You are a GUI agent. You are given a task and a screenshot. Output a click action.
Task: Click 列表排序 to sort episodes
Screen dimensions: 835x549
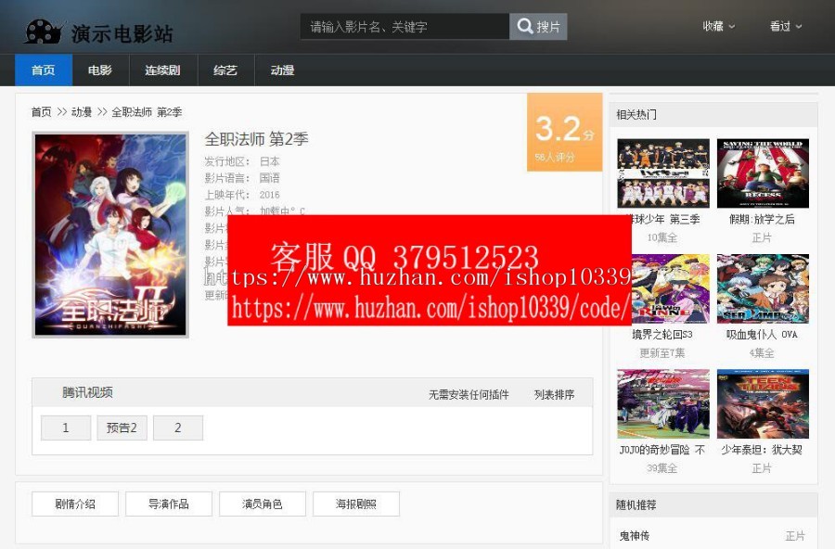555,394
